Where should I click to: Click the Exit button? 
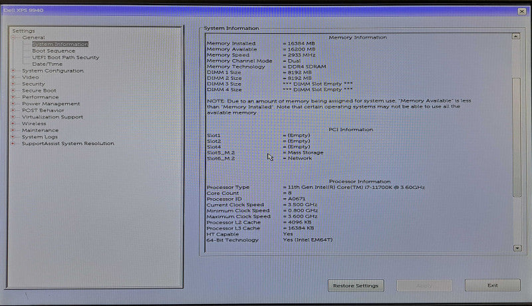tap(492, 285)
